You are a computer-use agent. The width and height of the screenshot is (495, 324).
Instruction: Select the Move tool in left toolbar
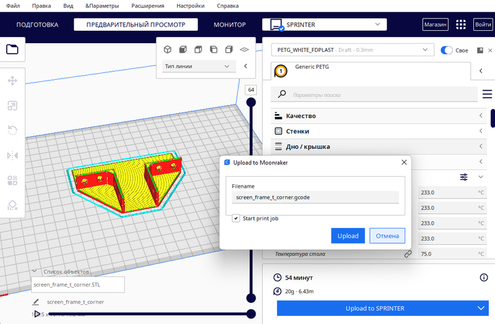[12, 80]
